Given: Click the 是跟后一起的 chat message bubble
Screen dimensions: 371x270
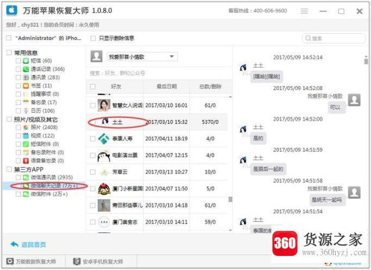Looking at the screenshot, I should tap(268, 169).
